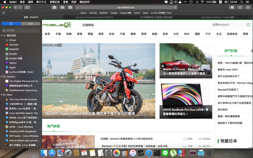The image size is (253, 158).
Task: Open Calendar from the Dock
Action: 84,153
